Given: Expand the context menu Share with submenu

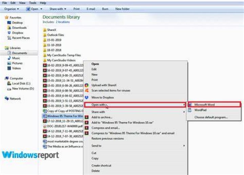Looking at the screenshot, I should tap(135, 112).
